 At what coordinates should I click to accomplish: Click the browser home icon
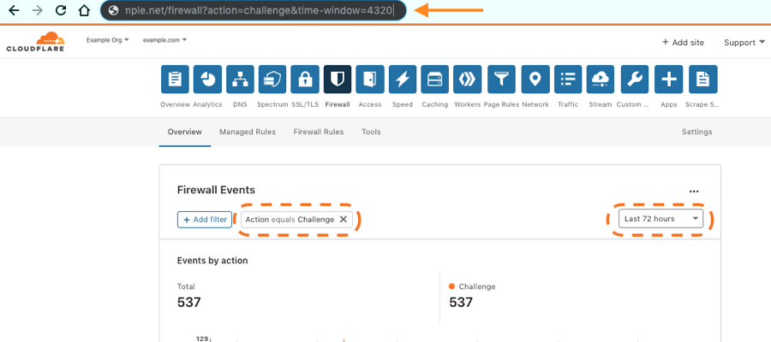tap(84, 10)
